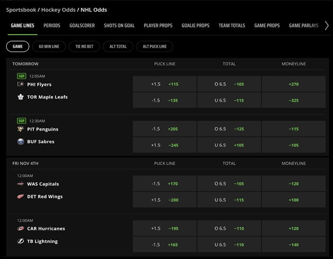Bet Lightning moneyline -140

click(294, 244)
